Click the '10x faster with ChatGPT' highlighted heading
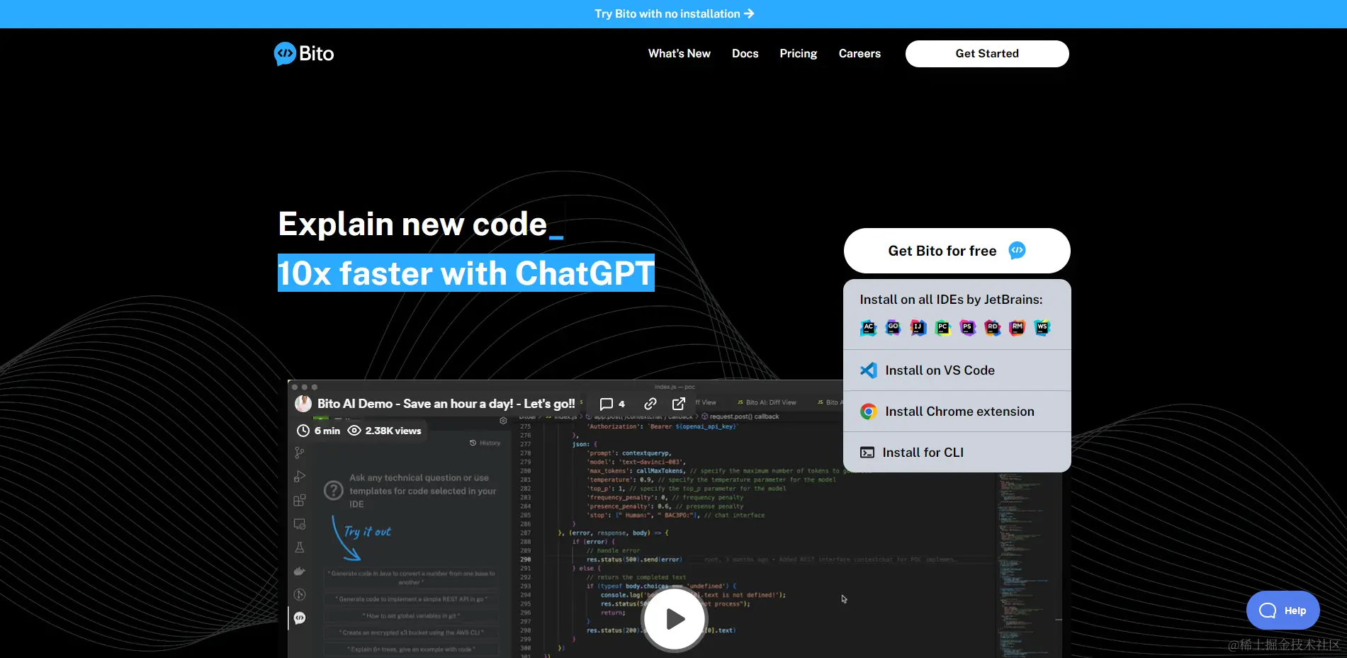 click(x=466, y=273)
